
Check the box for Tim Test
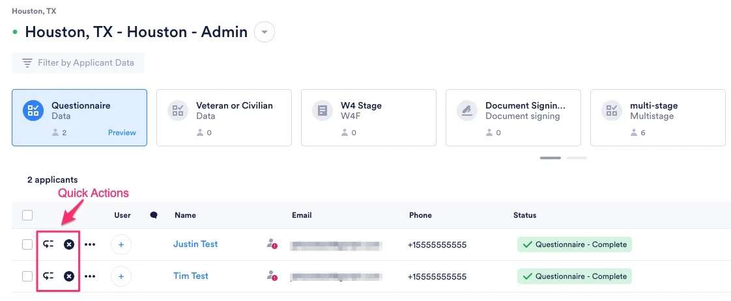27,276
